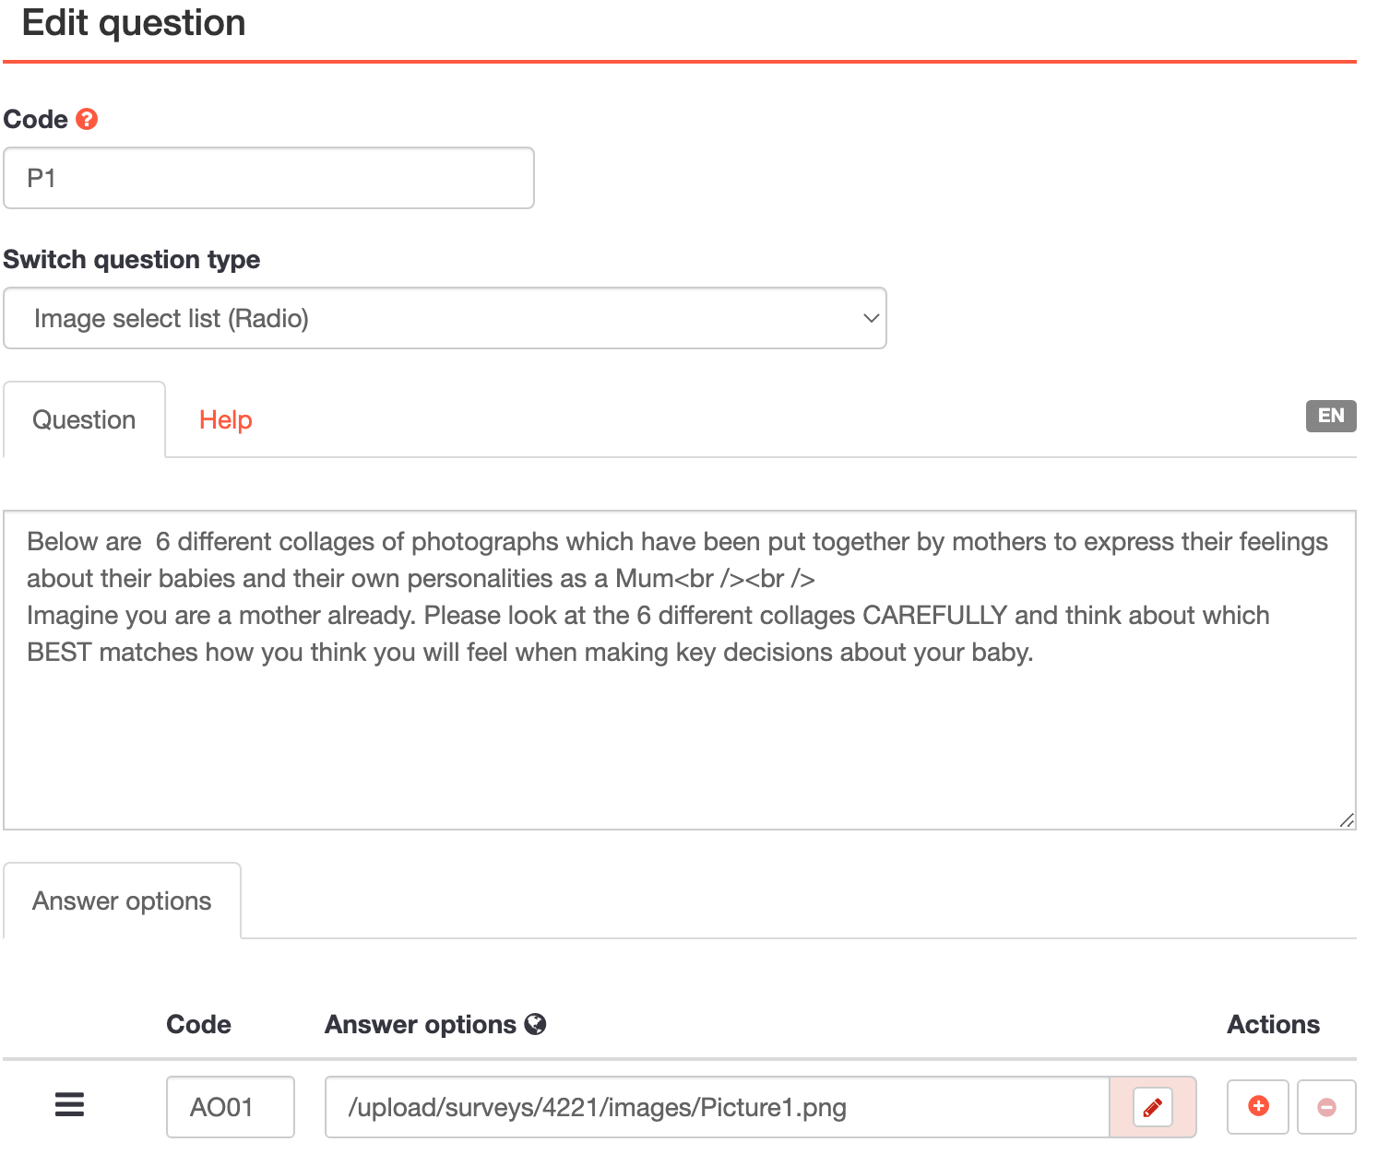Viewport: 1378px width, 1154px height.
Task: Click the Edit question heading
Action: [134, 23]
